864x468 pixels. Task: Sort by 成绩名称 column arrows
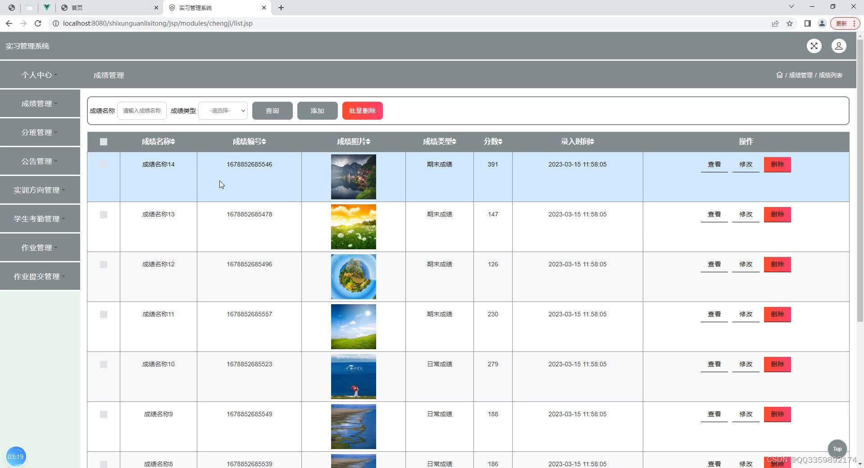[x=173, y=142]
